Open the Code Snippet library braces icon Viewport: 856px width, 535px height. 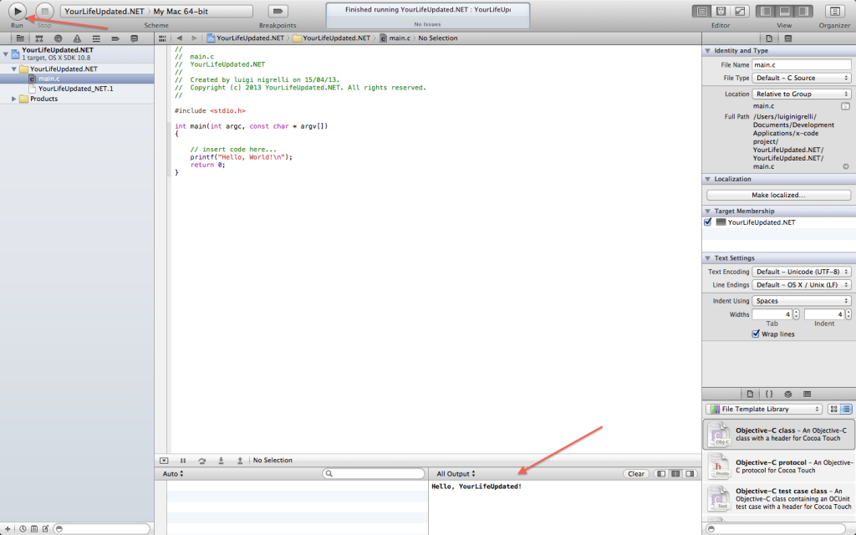(768, 394)
